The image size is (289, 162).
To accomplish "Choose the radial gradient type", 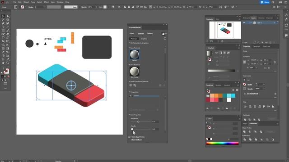I will coord(224,53).
